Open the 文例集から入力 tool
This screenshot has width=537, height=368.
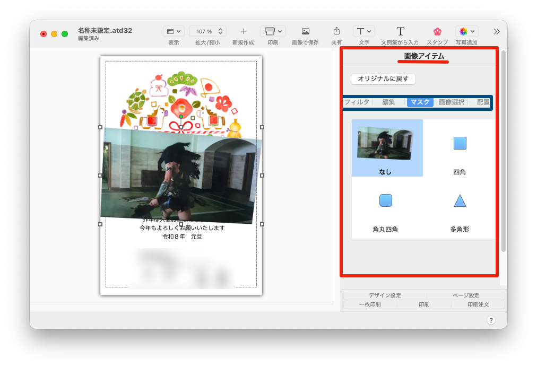[x=400, y=31]
